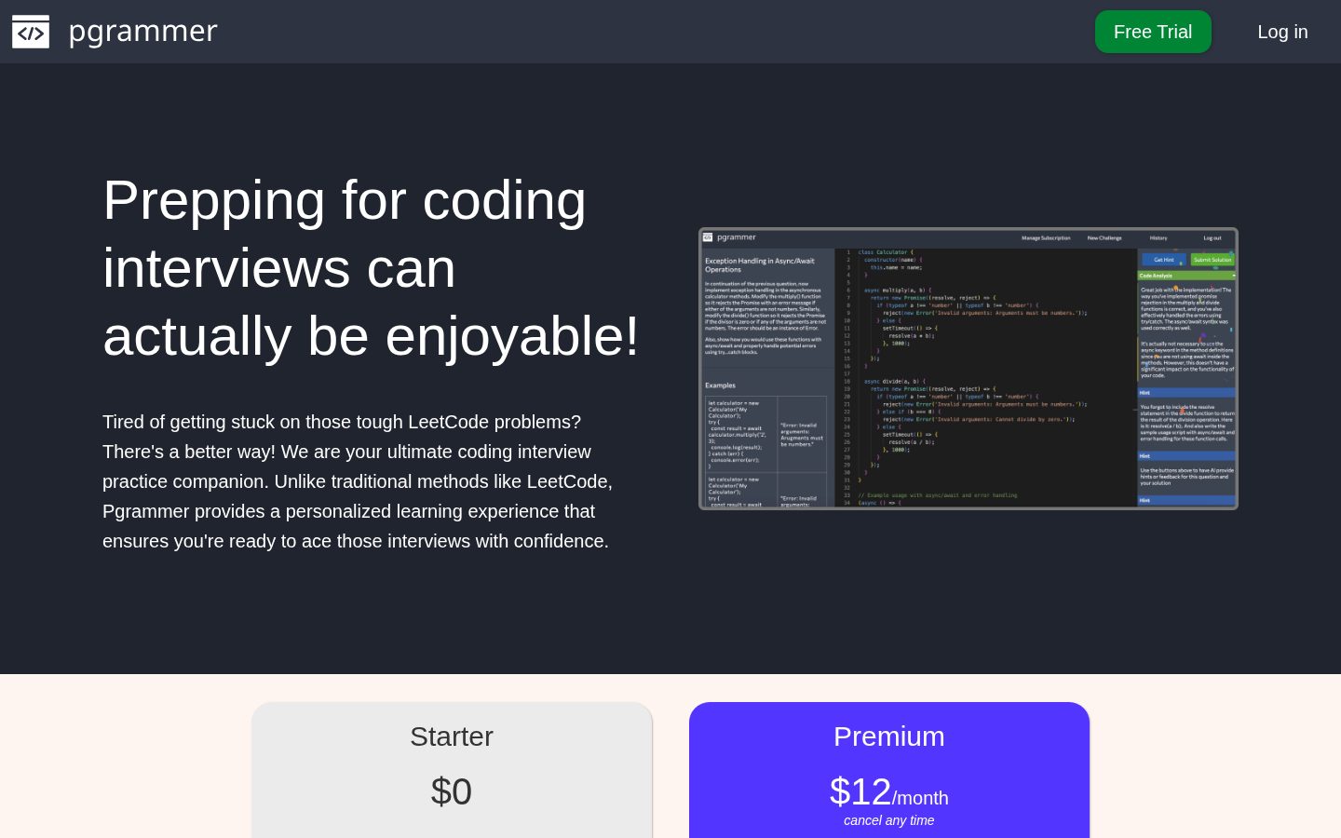Select the Starter plan title
The width and height of the screenshot is (1341, 838).
click(452, 737)
